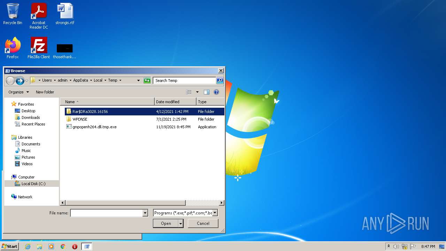Select the WPDNSE folder
Screen dimensions: 446x251
tap(144, 119)
